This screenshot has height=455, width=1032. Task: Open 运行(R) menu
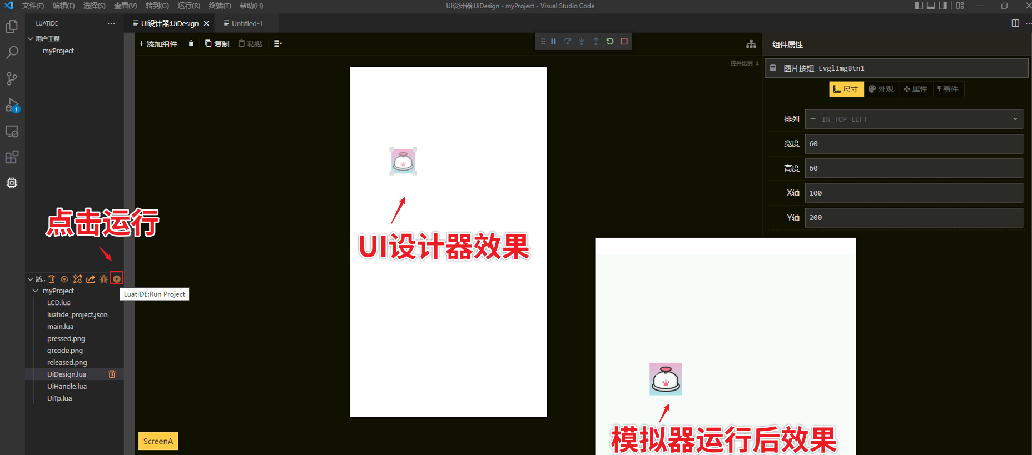(188, 6)
